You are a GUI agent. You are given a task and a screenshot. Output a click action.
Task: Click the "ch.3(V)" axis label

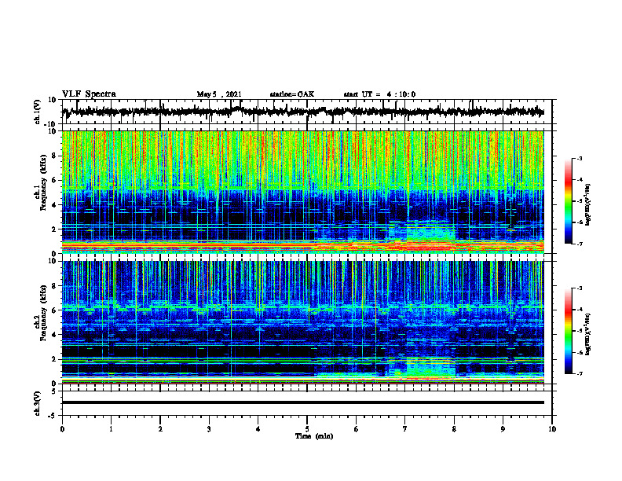[38, 403]
